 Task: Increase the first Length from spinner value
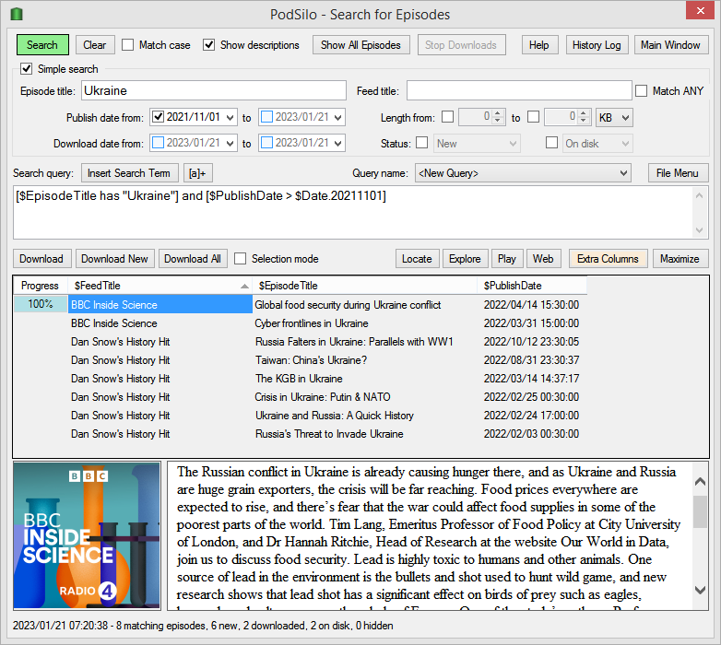click(x=498, y=113)
